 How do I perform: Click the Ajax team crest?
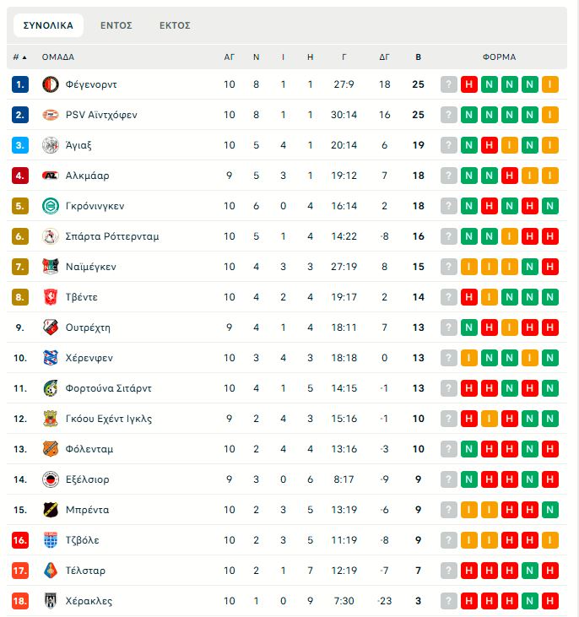point(50,145)
